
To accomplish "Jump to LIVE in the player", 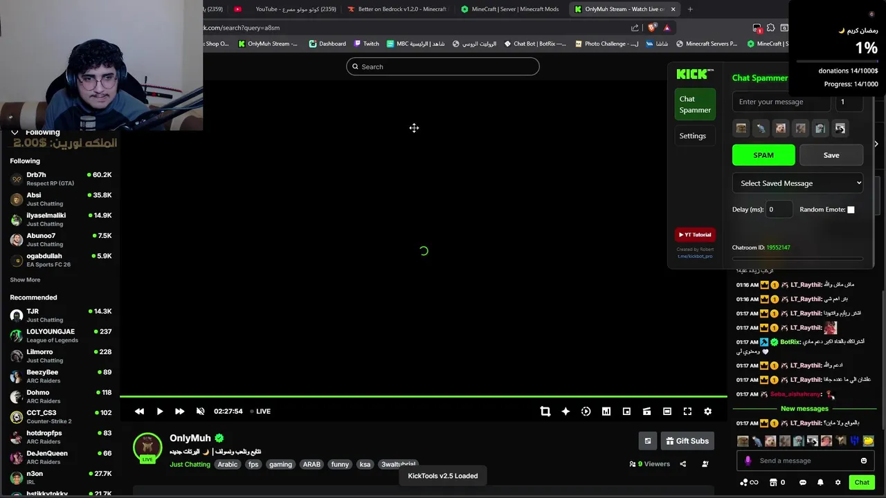I will tap(260, 411).
